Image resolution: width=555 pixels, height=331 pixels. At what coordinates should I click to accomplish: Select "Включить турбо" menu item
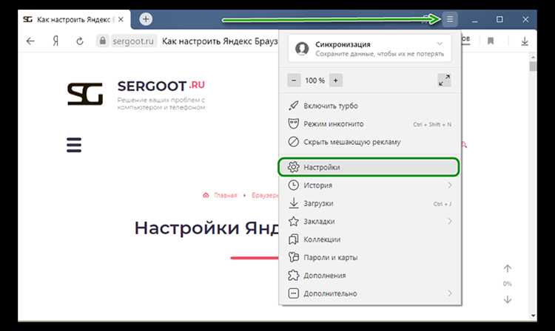[369, 106]
